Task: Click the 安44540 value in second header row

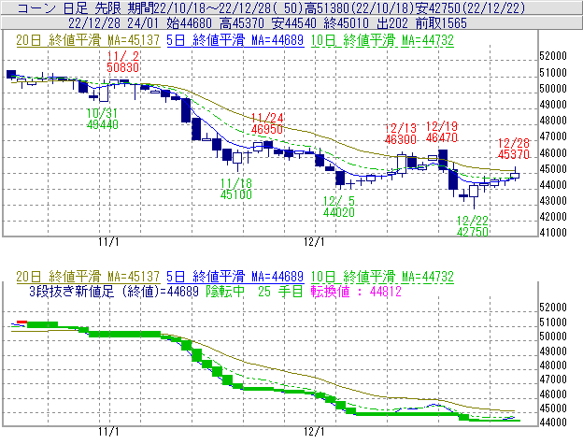Action: pos(293,23)
